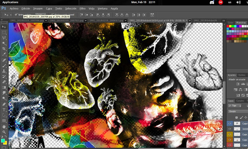Select the Eyedropper tool
The height and width of the screenshot is (149, 248).
(4, 54)
